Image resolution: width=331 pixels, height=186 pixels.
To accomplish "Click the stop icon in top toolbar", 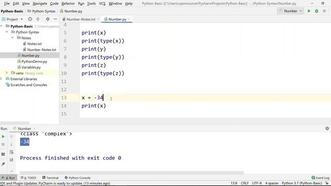I will click(324, 11).
